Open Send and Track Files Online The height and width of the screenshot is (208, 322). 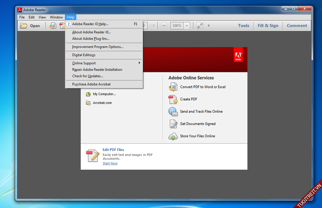(x=201, y=111)
